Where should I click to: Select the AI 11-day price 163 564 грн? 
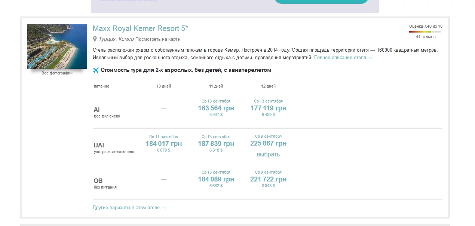216,108
